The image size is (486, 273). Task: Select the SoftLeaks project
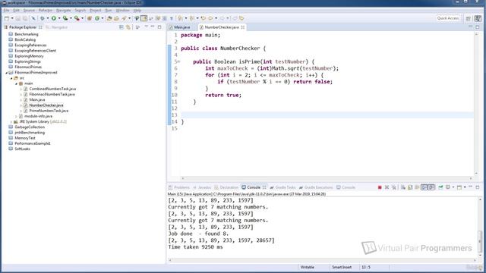point(22,149)
